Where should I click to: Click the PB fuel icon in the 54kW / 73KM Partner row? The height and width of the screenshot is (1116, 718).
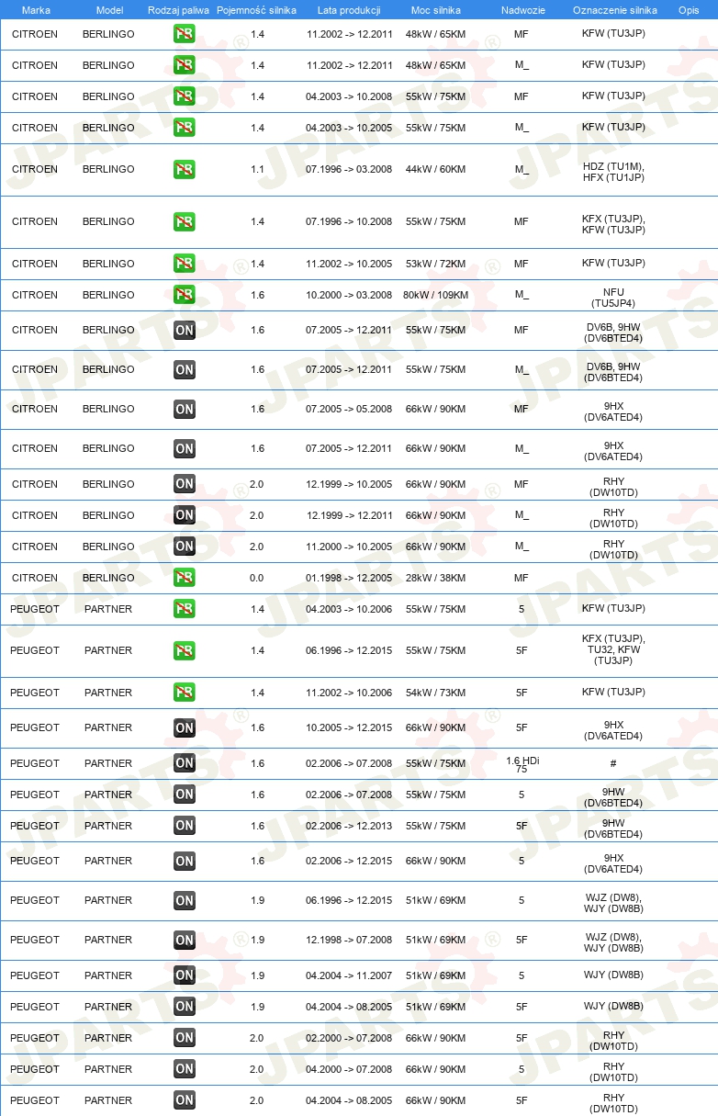click(x=185, y=693)
